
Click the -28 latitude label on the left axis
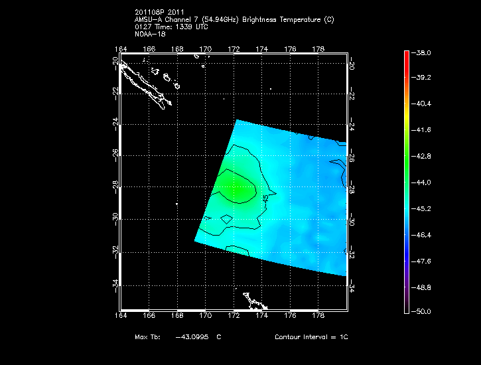point(115,188)
